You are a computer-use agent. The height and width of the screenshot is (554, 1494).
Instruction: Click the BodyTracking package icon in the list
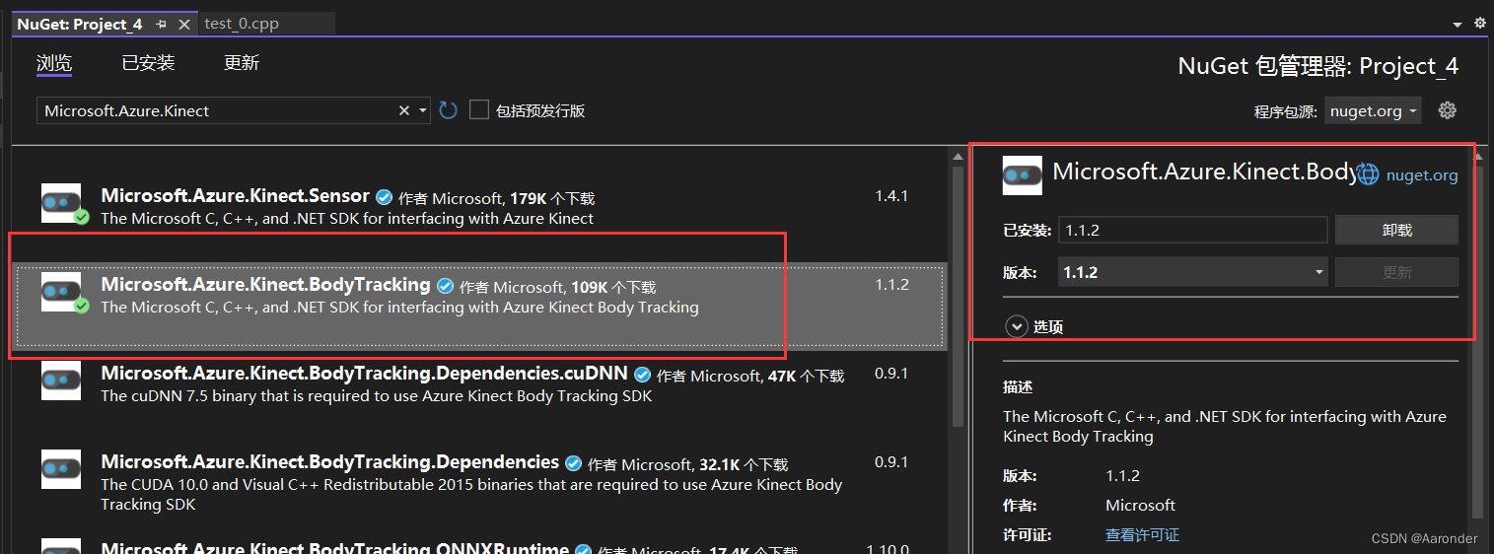point(64,293)
